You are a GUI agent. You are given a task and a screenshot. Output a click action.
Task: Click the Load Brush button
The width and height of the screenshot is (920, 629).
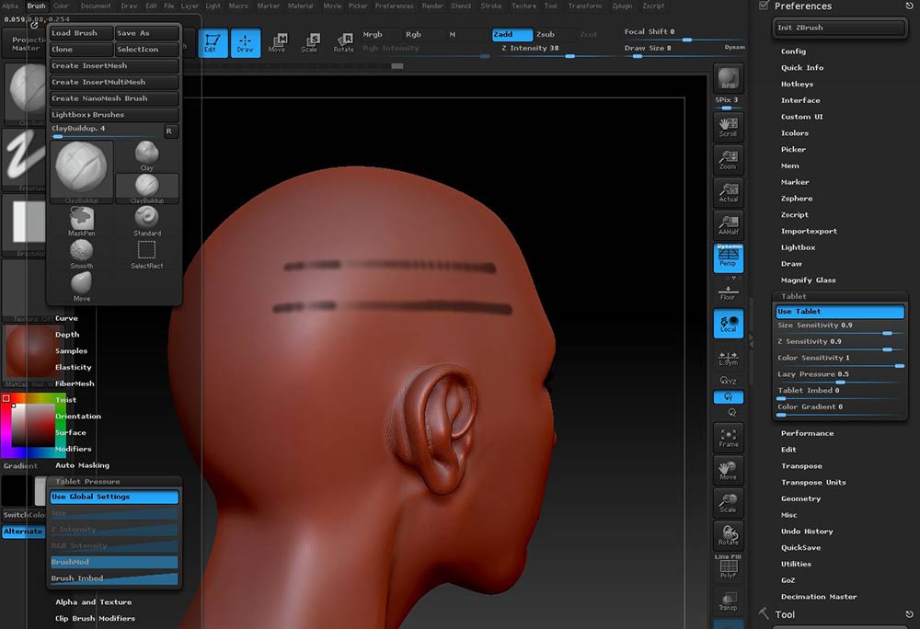(x=80, y=33)
